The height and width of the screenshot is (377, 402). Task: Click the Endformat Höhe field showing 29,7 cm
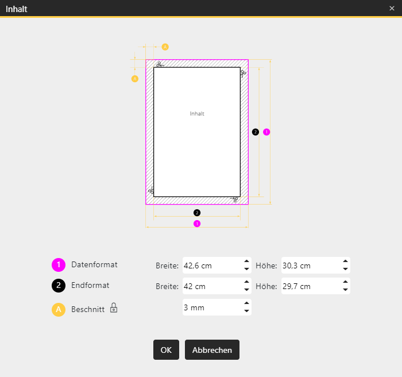click(310, 286)
